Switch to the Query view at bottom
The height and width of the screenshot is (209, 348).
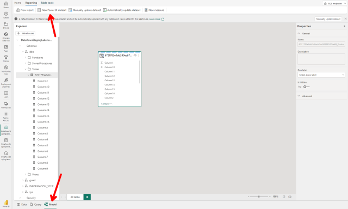(35, 205)
